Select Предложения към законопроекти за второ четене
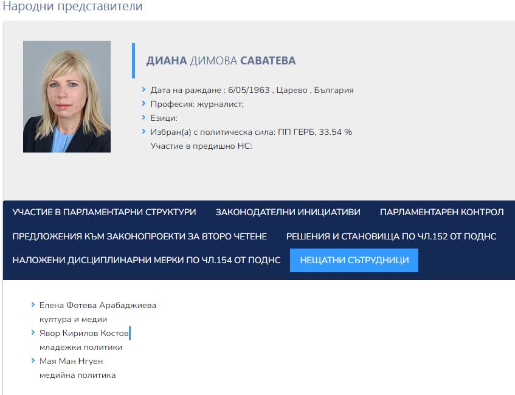 click(140, 236)
